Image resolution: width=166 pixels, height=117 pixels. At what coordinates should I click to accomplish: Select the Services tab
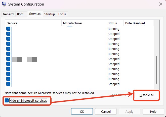point(35,14)
